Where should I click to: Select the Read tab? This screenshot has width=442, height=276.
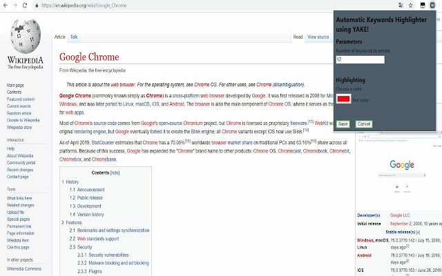click(x=298, y=37)
